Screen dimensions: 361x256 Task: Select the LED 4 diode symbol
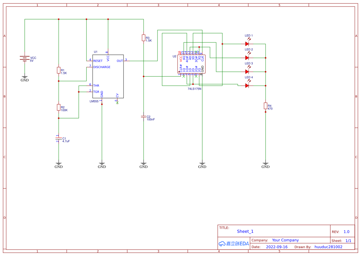point(247,85)
